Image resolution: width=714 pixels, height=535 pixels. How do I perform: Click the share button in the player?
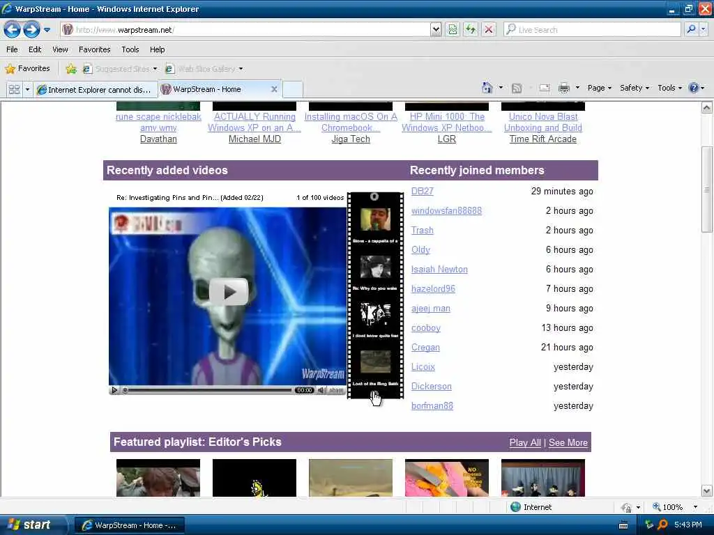(336, 390)
